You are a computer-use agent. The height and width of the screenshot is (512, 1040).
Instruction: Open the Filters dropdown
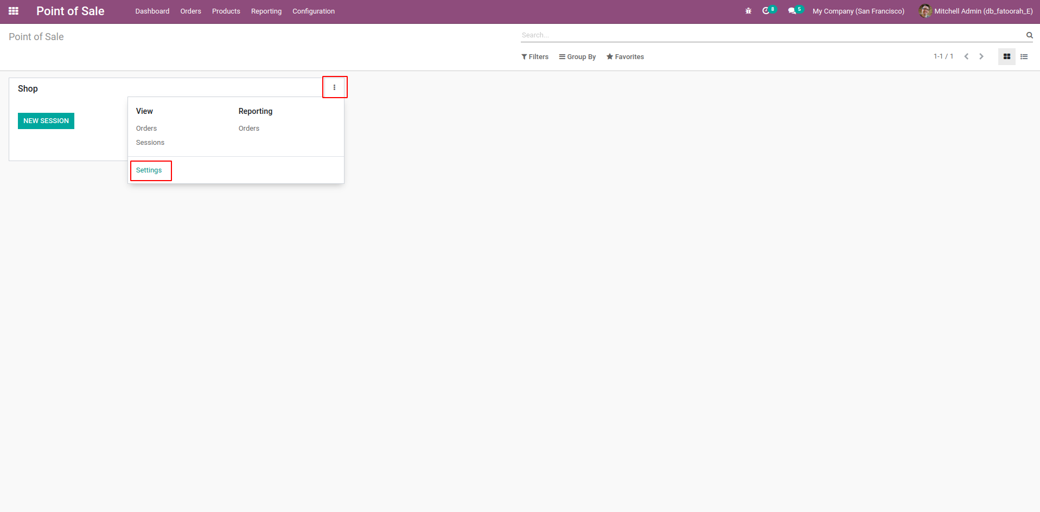pyautogui.click(x=535, y=57)
